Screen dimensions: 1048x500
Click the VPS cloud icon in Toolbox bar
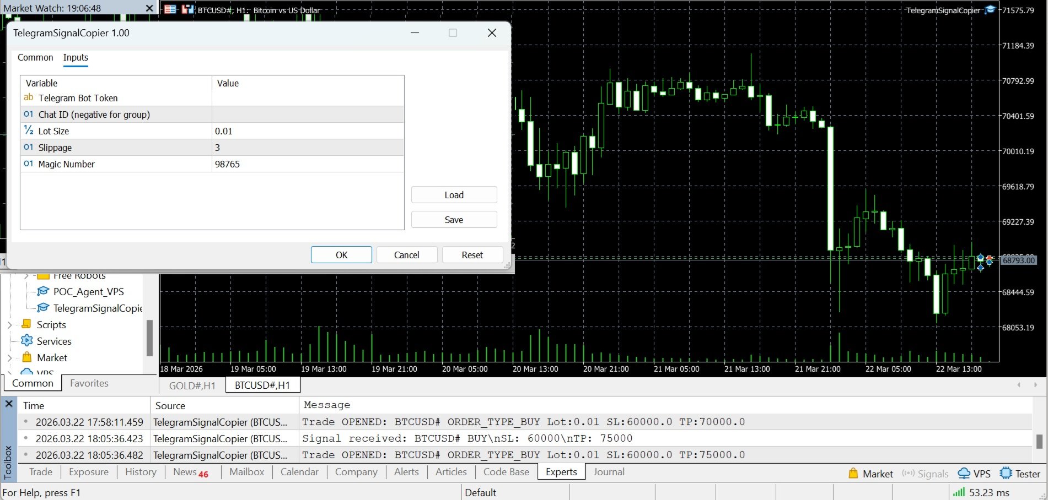964,474
